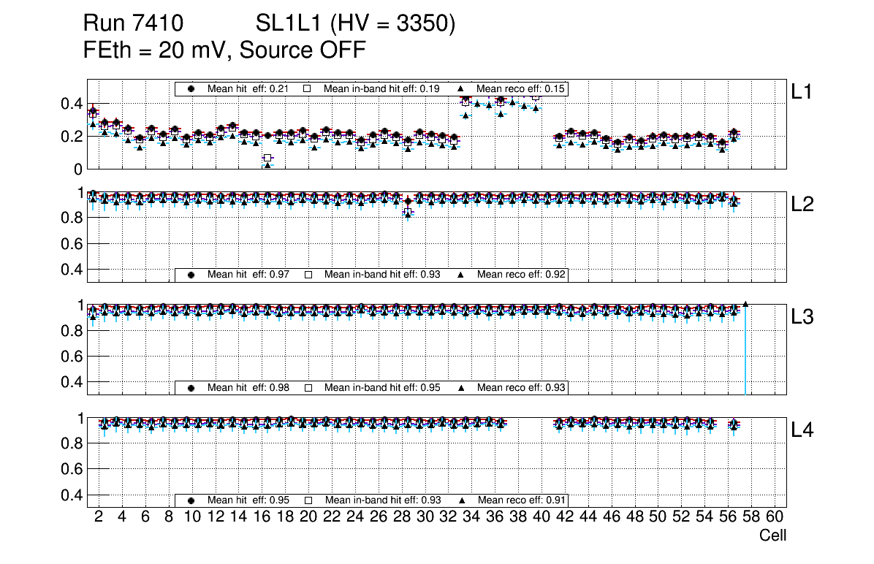Click 'Mean hit eff: 0.21' legend text

tap(248, 88)
